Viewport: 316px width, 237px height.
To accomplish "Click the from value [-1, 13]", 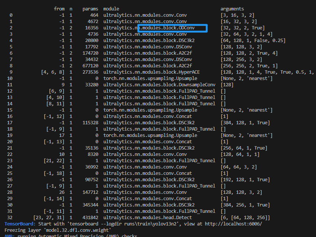I will tap(54, 142).
